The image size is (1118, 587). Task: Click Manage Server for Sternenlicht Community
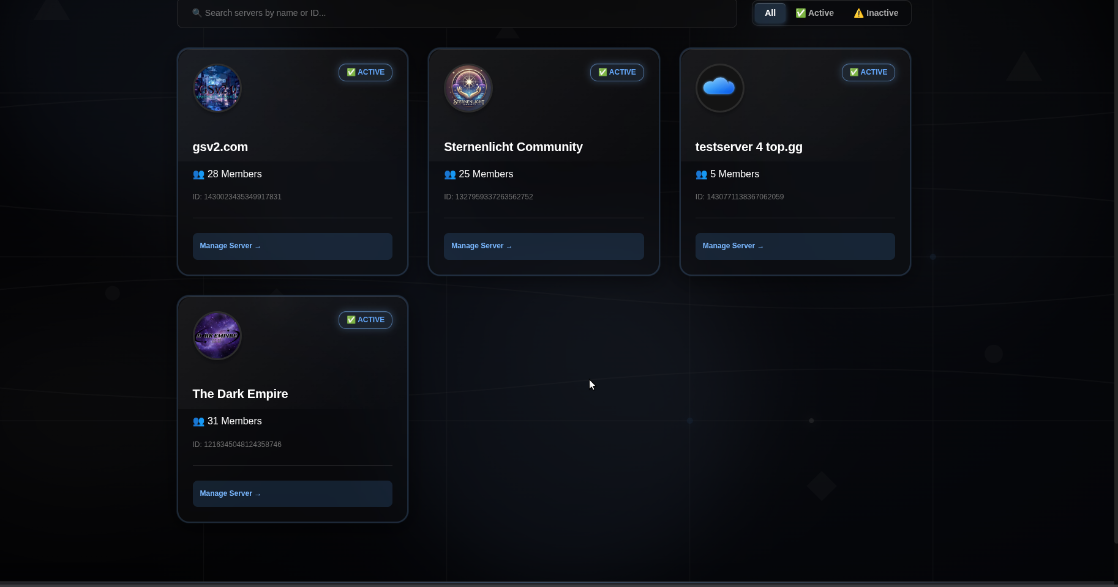[543, 246]
